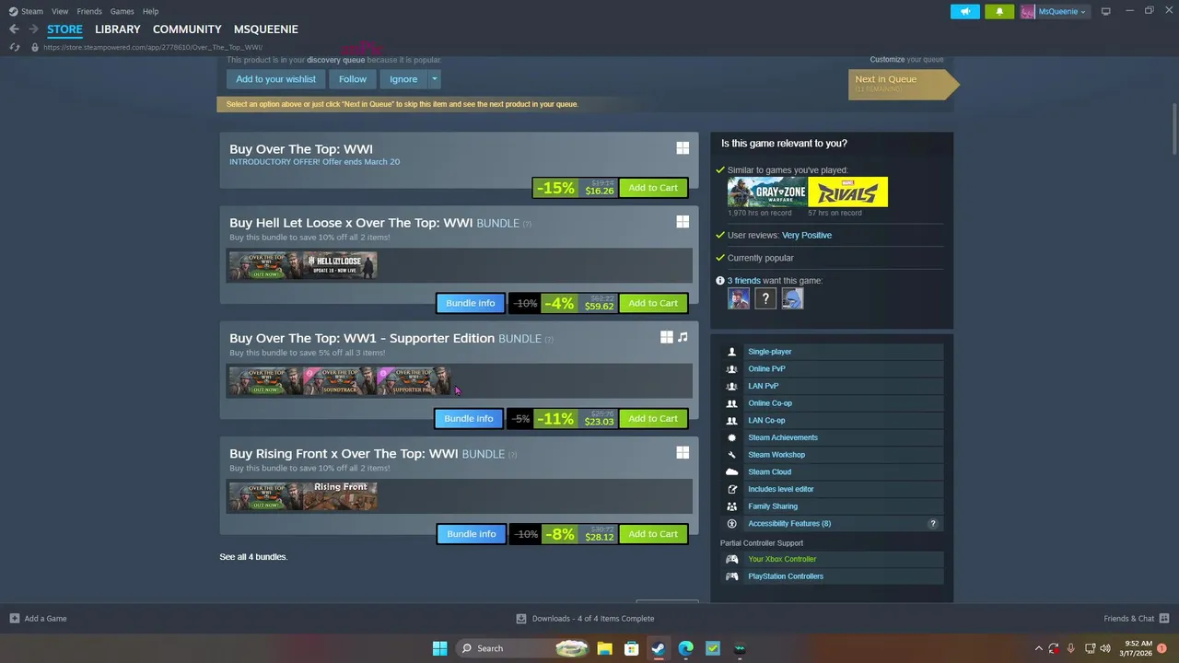Click the Steam Achievements icon

point(731,437)
